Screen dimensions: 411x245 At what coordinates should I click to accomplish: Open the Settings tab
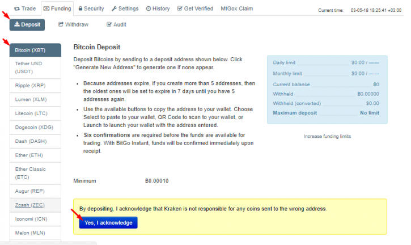pyautogui.click(x=125, y=9)
